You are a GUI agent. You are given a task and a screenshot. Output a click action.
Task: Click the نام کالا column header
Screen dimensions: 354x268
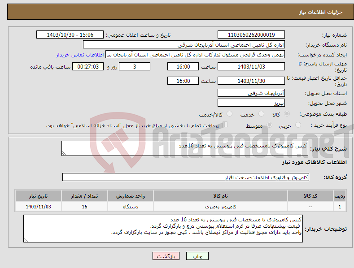[220, 196]
